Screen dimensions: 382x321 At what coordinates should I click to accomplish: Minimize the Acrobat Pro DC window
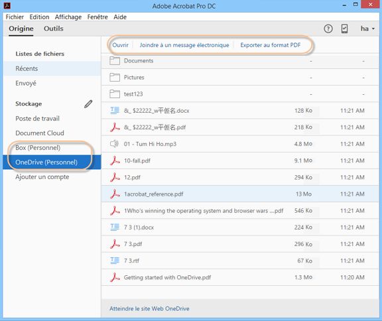[x=344, y=5]
